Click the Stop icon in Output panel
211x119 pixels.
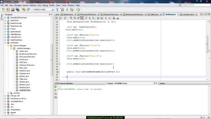[56, 94]
